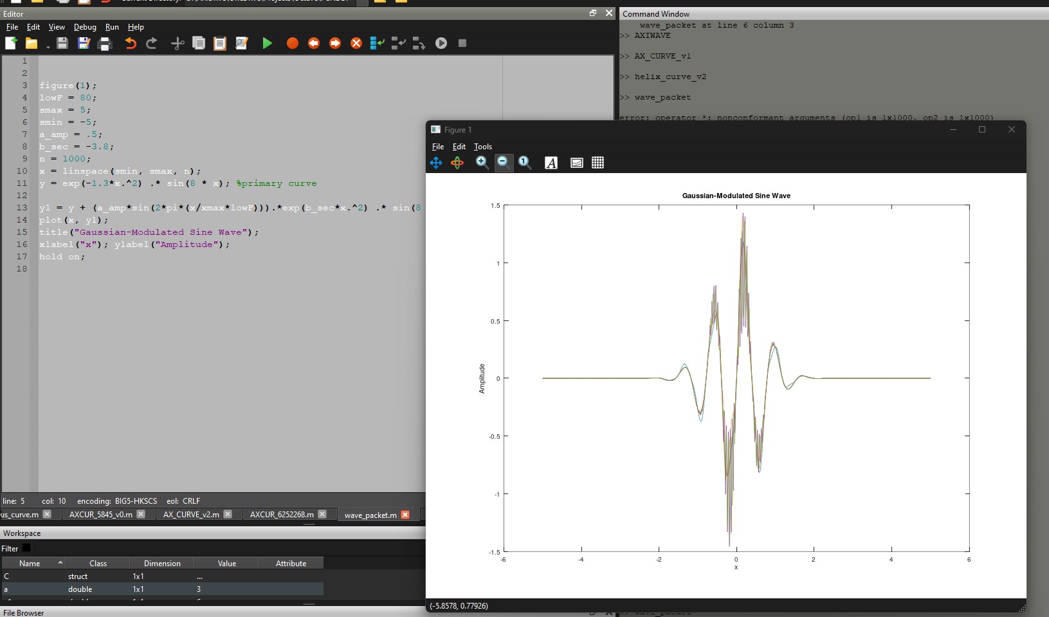Viewport: 1049px width, 617px height.
Task: Close the wave_packet.m editor tab
Action: coord(405,515)
